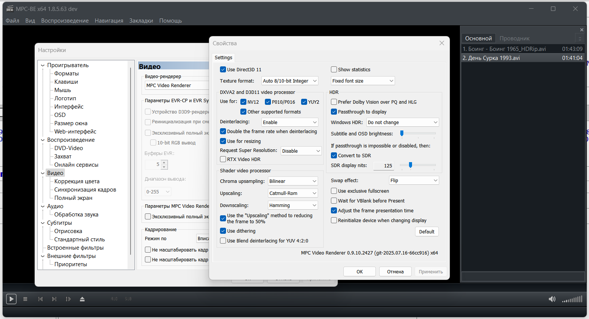Screen dimensions: 589x319
Task: Toggle Use Direct3D 11 checkbox
Action: pos(223,69)
